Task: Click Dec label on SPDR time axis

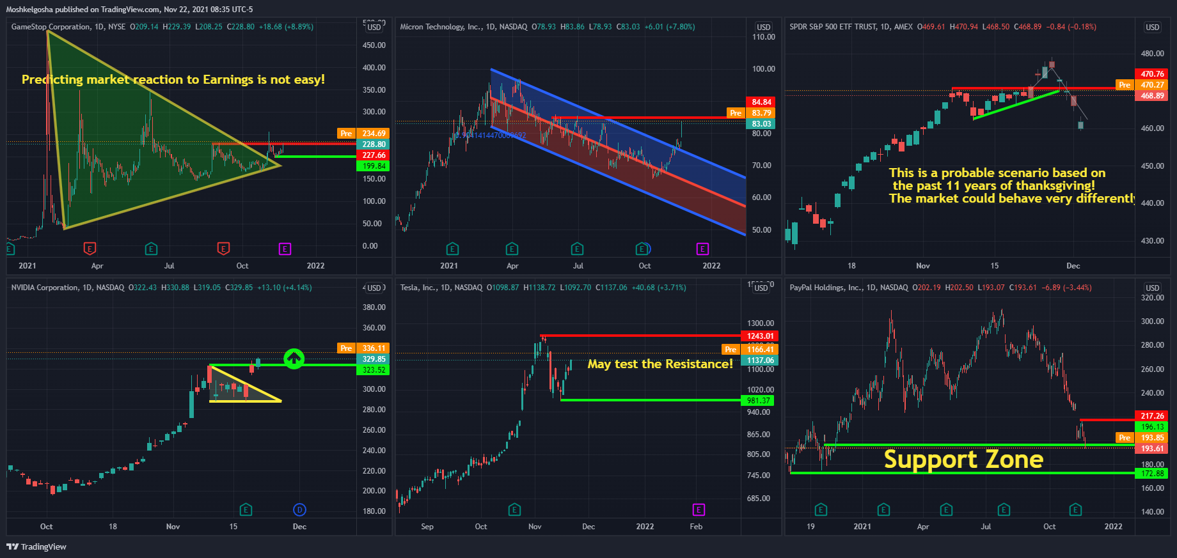Action: click(1073, 266)
